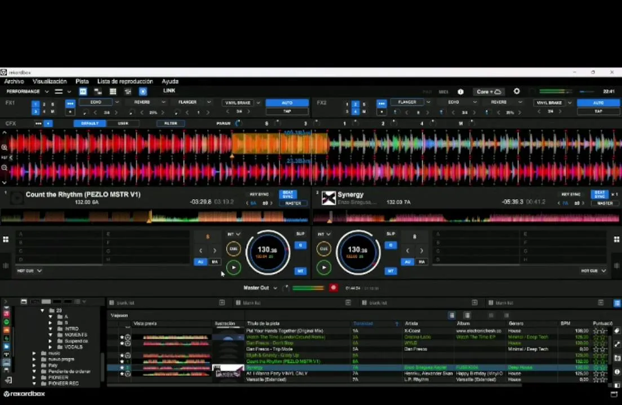The width and height of the screenshot is (622, 405).
Task: Zoom in waveform magnifier icon
Action: [5, 147]
